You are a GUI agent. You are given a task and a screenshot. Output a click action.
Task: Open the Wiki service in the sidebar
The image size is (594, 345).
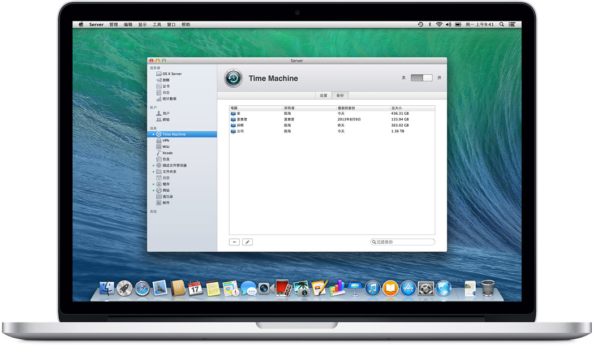[x=163, y=146]
